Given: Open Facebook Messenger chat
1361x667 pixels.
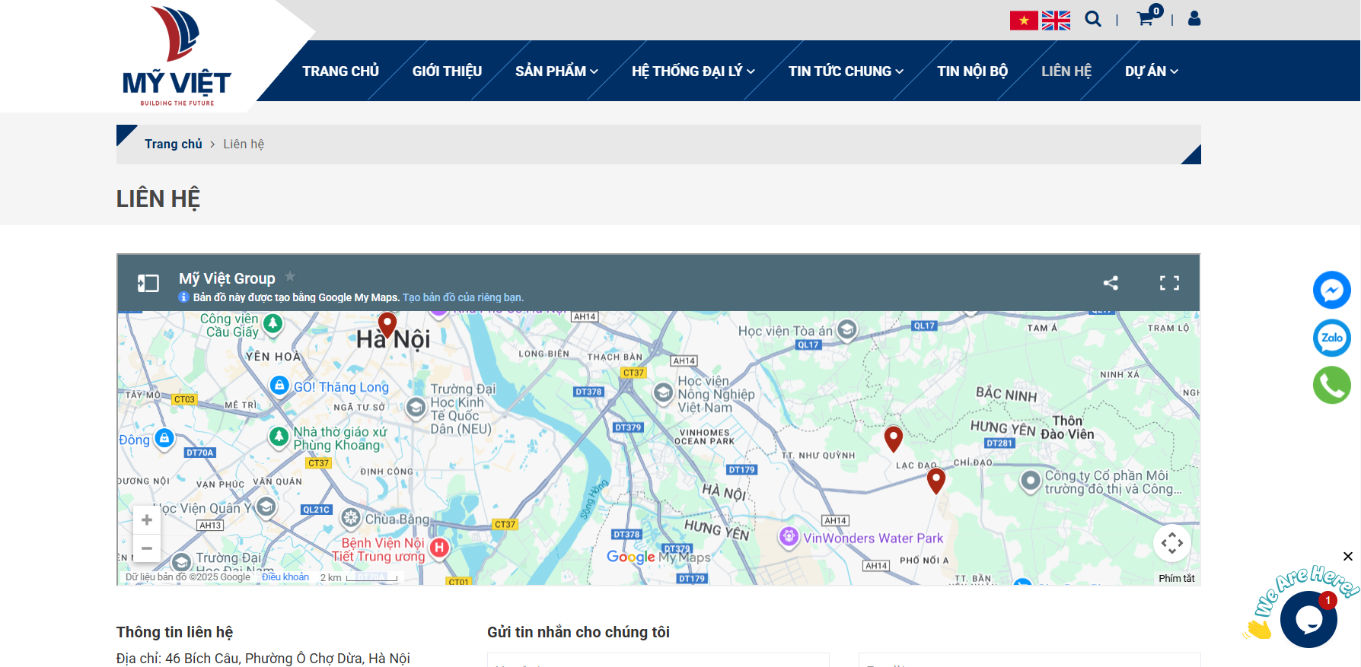Looking at the screenshot, I should coord(1332,290).
